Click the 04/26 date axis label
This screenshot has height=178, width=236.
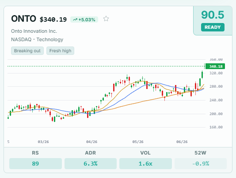point(91,142)
